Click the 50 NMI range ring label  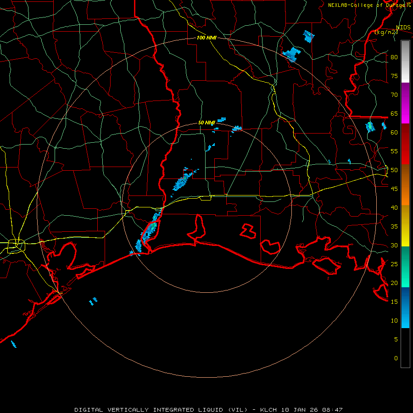pos(206,123)
